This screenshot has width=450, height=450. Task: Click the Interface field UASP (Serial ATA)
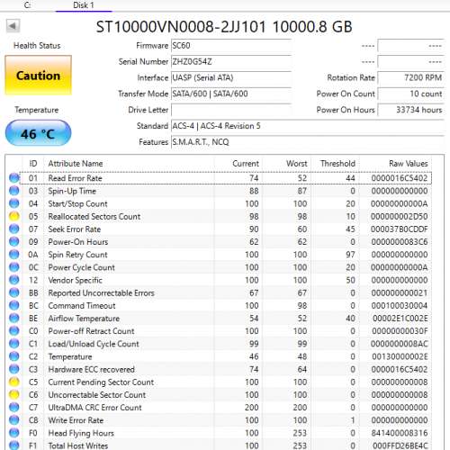pyautogui.click(x=231, y=78)
